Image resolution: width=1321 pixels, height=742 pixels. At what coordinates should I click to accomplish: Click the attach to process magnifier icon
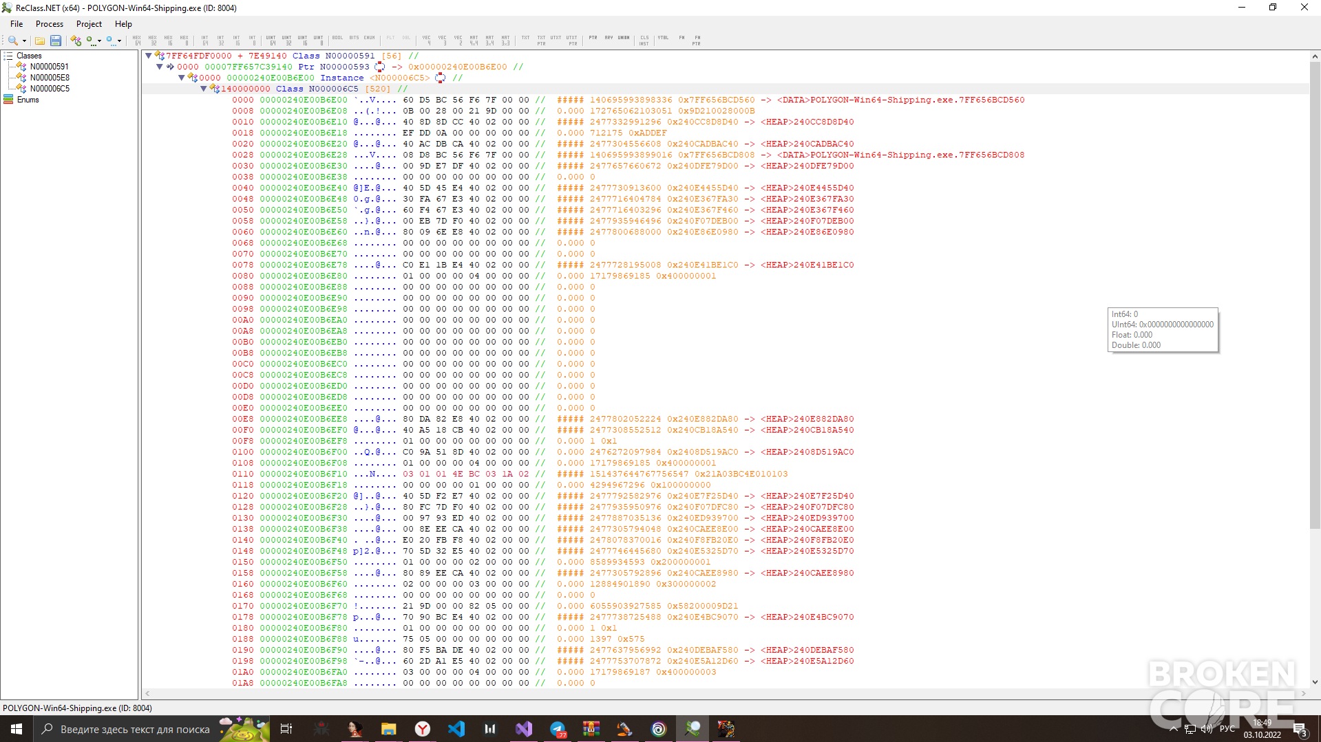(x=12, y=41)
